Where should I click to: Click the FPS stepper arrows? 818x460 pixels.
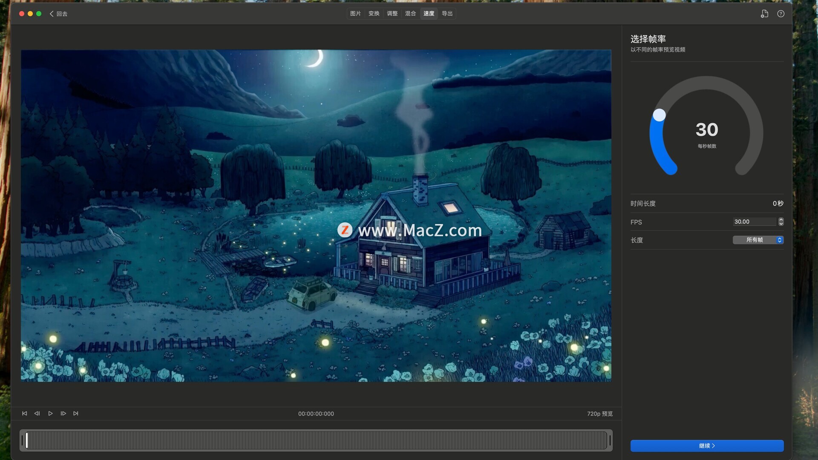(781, 222)
